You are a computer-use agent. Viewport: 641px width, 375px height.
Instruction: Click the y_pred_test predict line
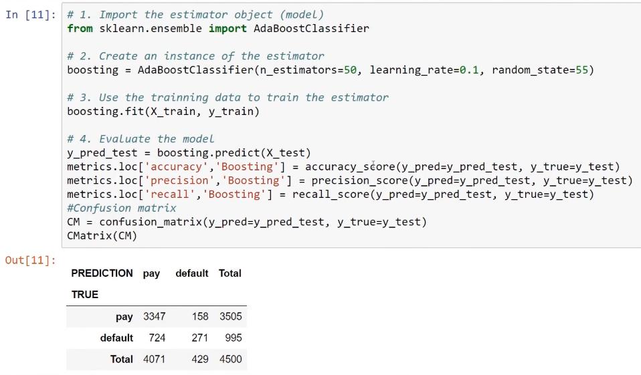[189, 153]
